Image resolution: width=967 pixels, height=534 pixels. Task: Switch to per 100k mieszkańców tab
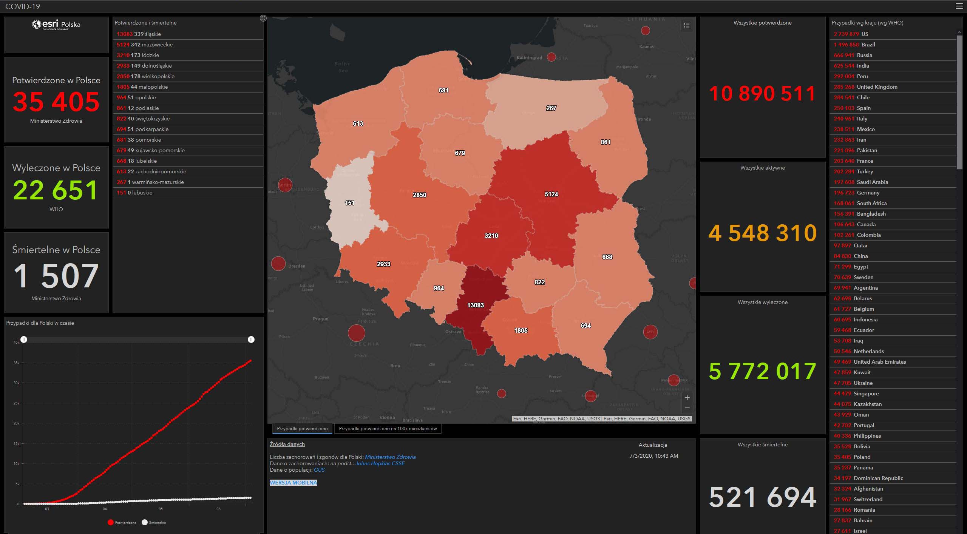[388, 429]
